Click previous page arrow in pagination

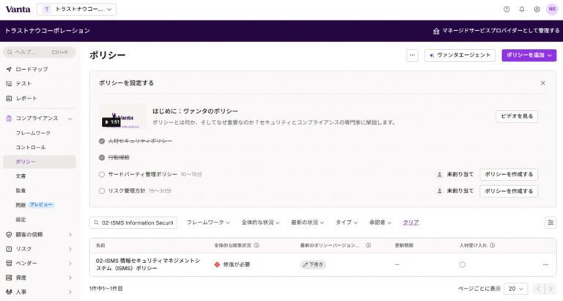(538, 289)
